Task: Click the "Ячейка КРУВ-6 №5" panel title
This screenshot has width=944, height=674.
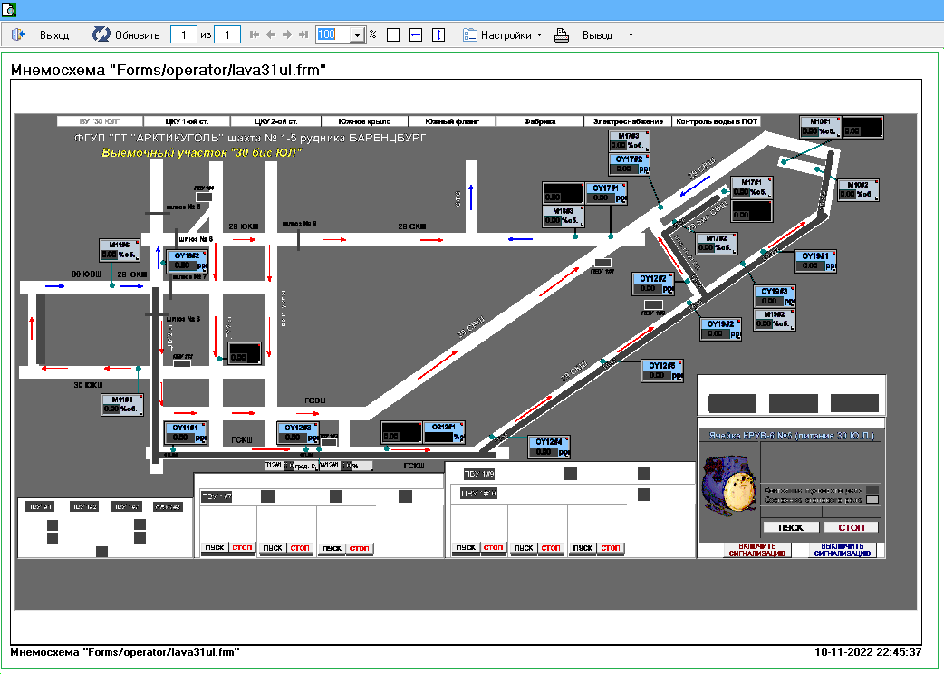Action: pos(791,435)
